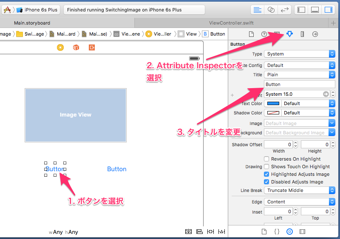Expand the Background image combo box
This screenshot has height=239, width=340.
(332, 133)
